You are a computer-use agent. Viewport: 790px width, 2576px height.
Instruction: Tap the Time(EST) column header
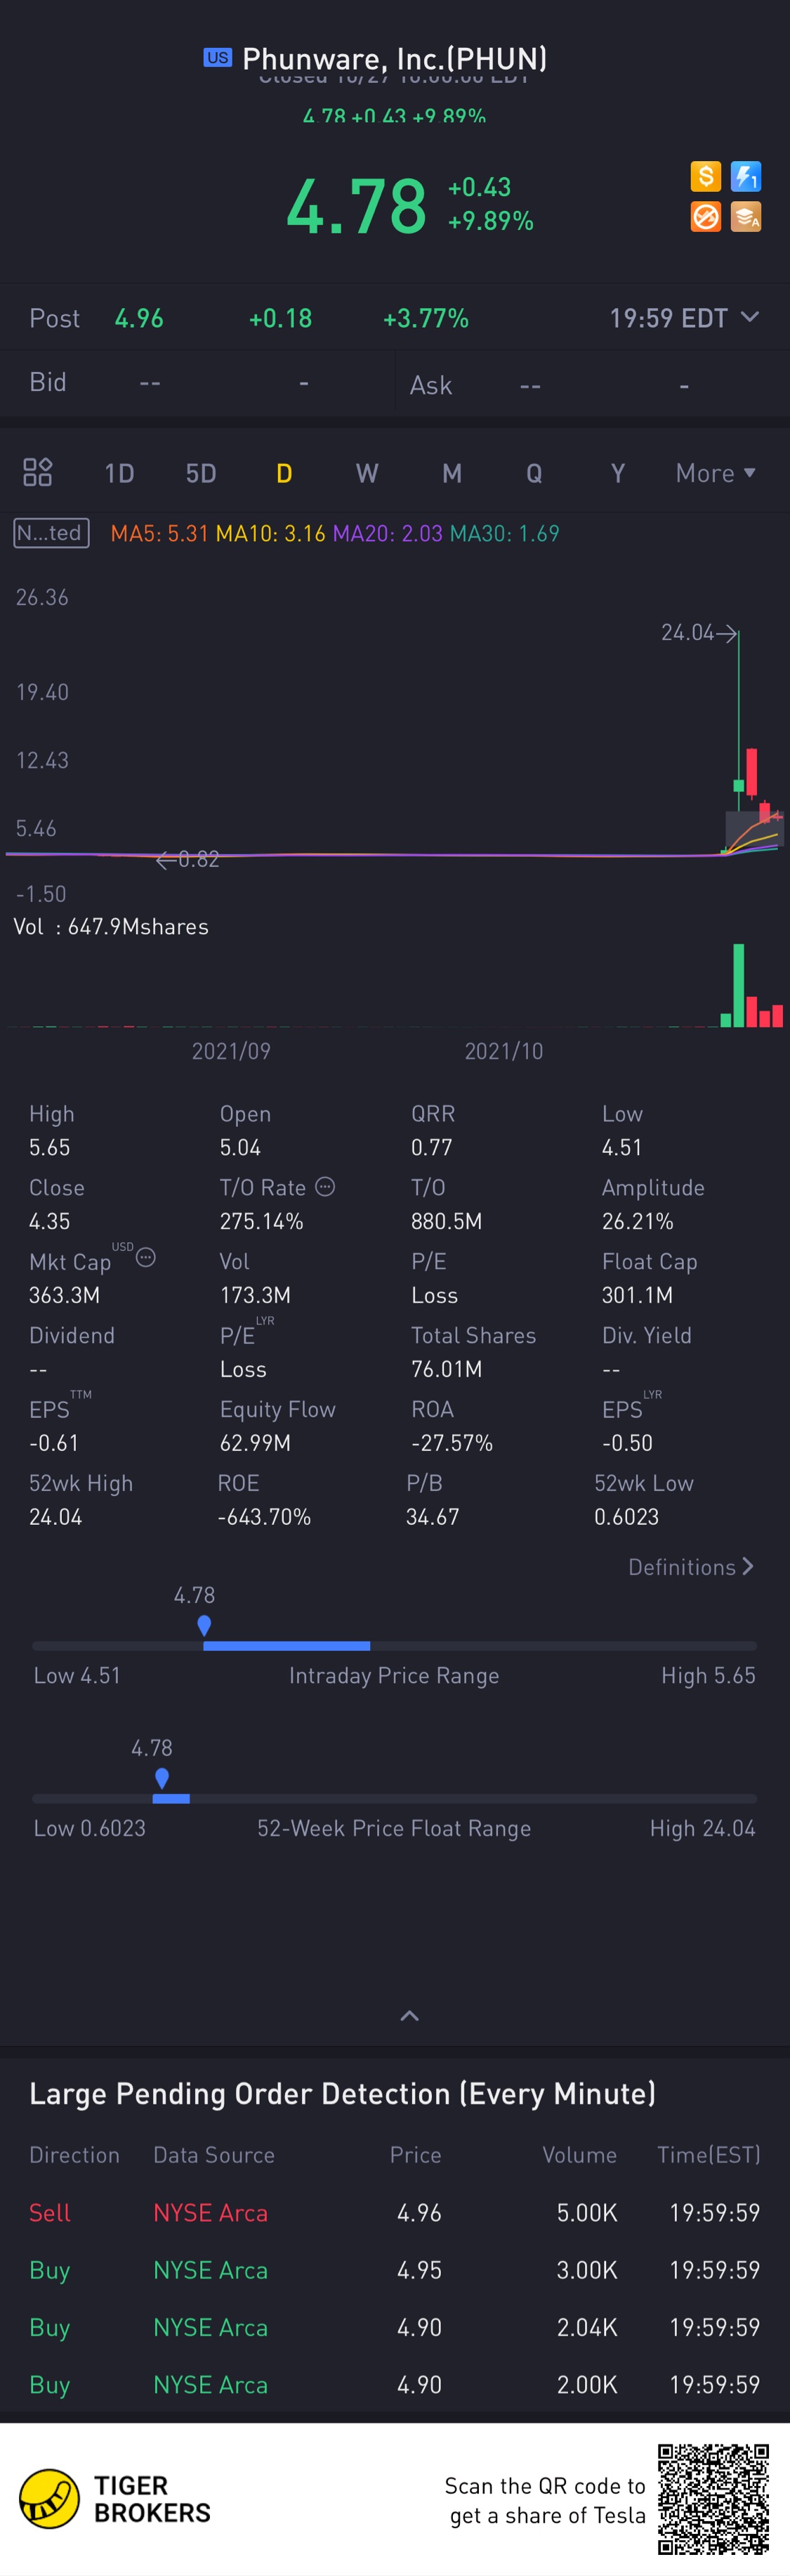[708, 2155]
